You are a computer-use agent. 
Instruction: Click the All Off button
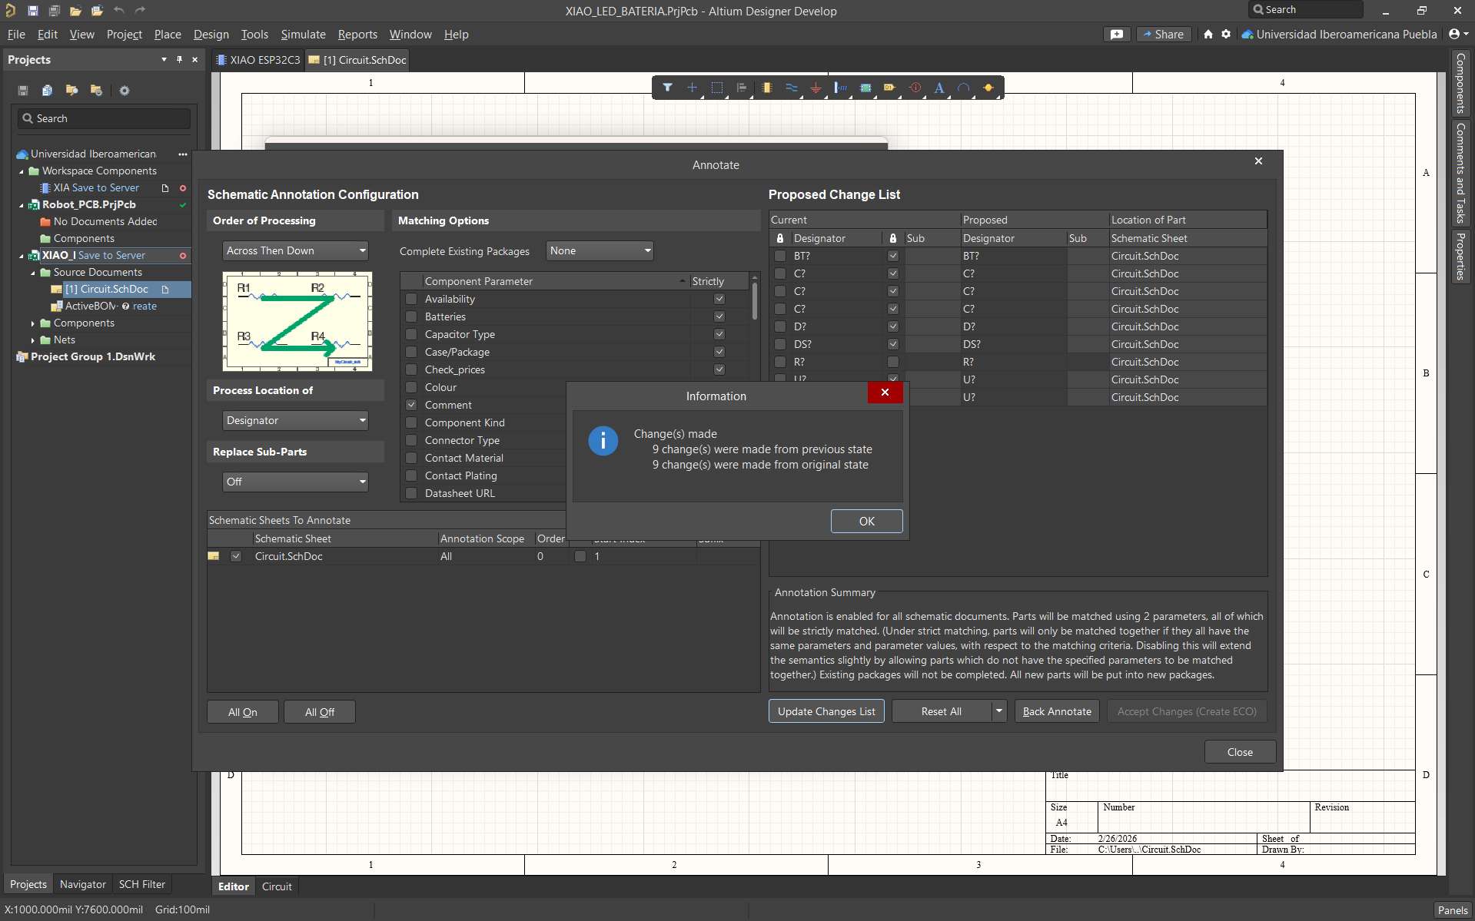pyautogui.click(x=319, y=711)
